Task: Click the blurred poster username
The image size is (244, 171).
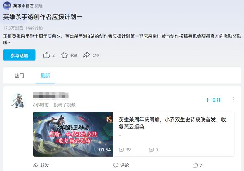Action: pos(51,95)
